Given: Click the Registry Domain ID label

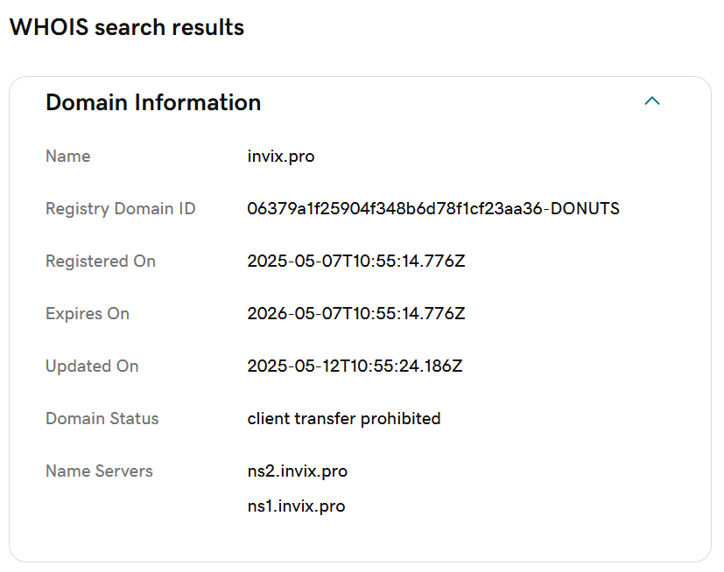Looking at the screenshot, I should (x=121, y=209).
